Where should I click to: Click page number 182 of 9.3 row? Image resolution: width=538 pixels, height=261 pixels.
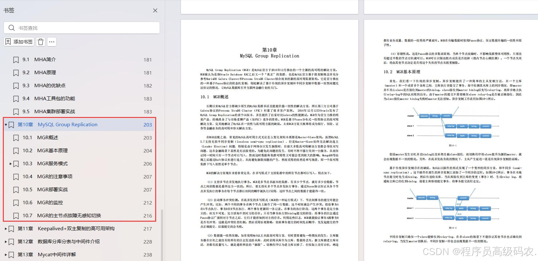coord(148,86)
